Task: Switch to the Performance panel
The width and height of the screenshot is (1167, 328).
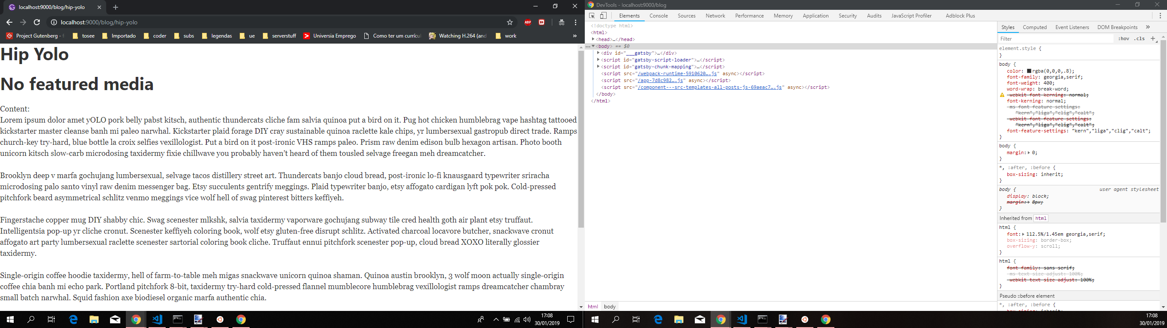Action: click(x=749, y=16)
